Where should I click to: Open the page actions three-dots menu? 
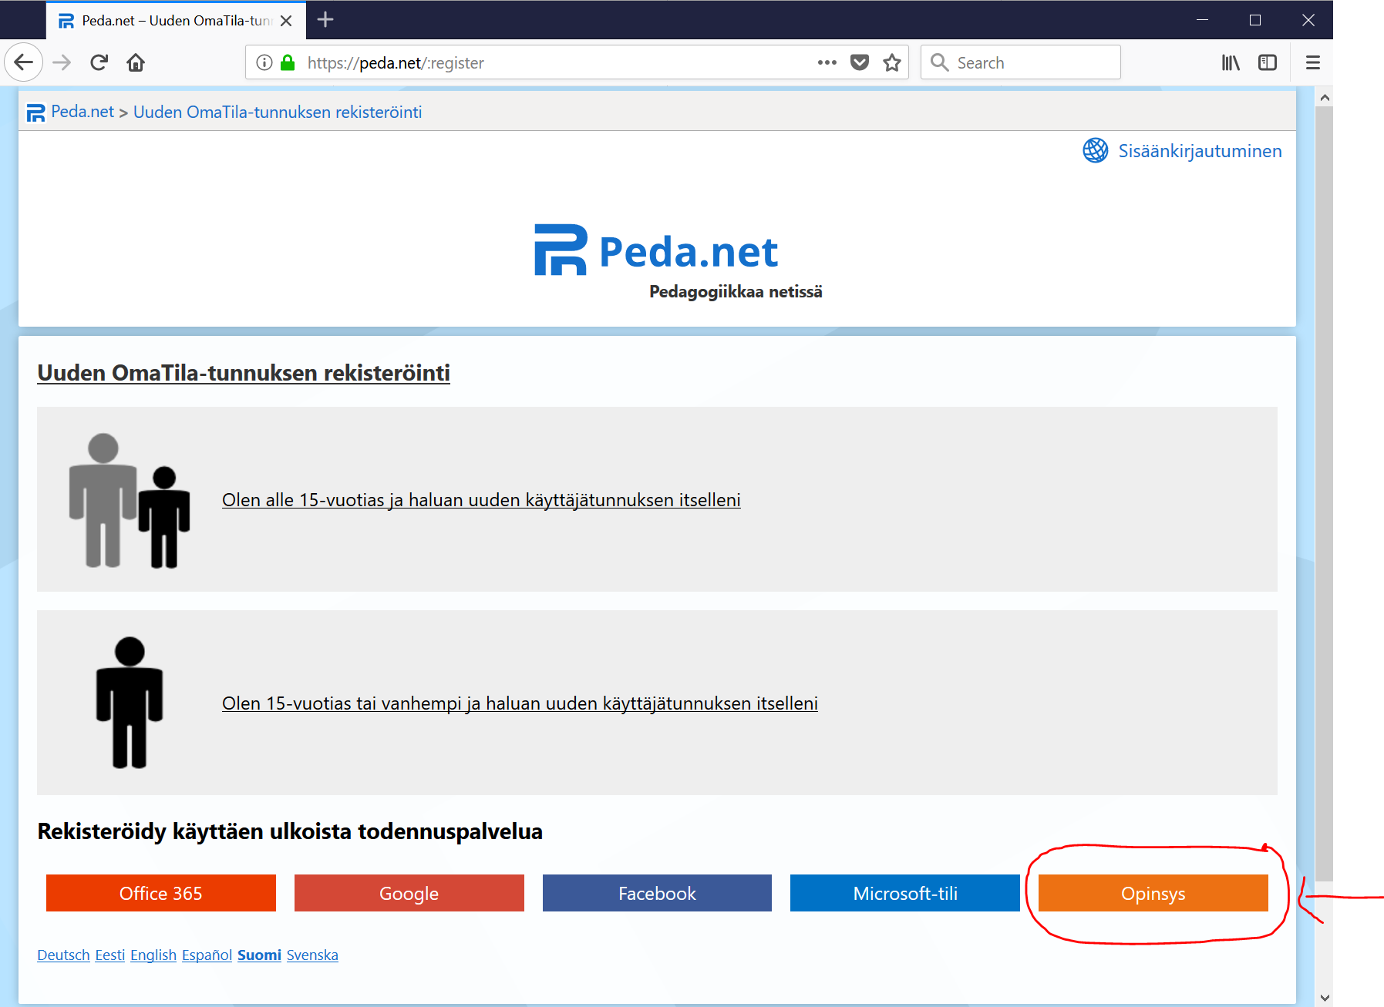coord(827,62)
